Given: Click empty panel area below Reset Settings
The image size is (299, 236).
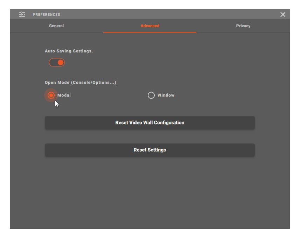Looking at the screenshot, I should coord(150,192).
